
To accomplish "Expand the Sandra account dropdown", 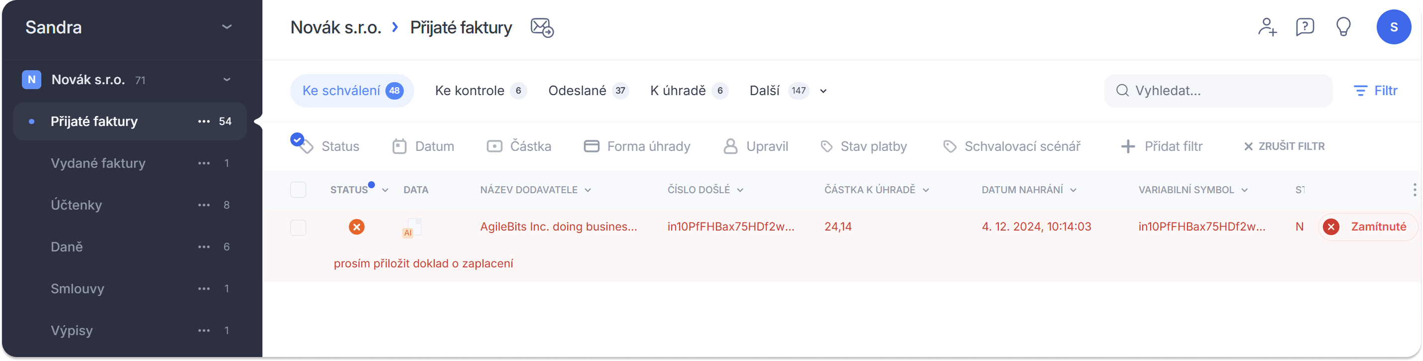I will tap(227, 26).
